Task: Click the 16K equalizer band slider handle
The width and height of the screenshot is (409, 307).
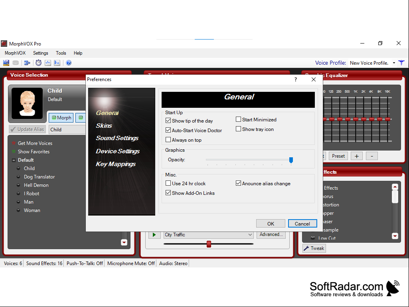Action: (x=387, y=119)
